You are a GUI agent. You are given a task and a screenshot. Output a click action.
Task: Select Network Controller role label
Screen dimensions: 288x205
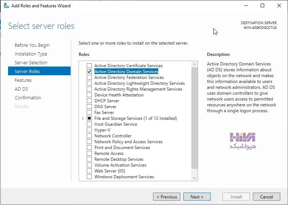[113, 136]
